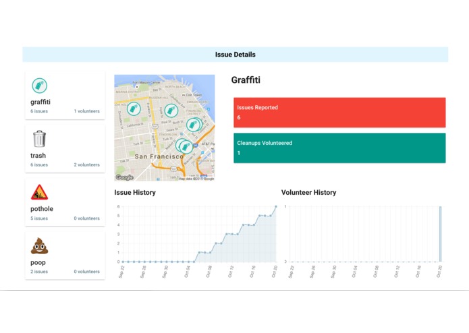Open the trash category label
The height and width of the screenshot is (333, 469).
[38, 156]
